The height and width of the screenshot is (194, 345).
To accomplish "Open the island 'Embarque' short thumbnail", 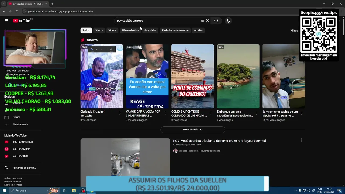I will click(238, 77).
